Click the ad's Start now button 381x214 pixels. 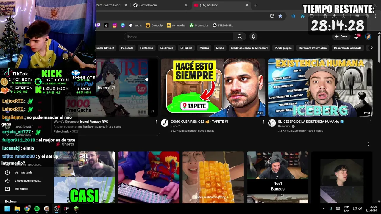tap(141, 89)
